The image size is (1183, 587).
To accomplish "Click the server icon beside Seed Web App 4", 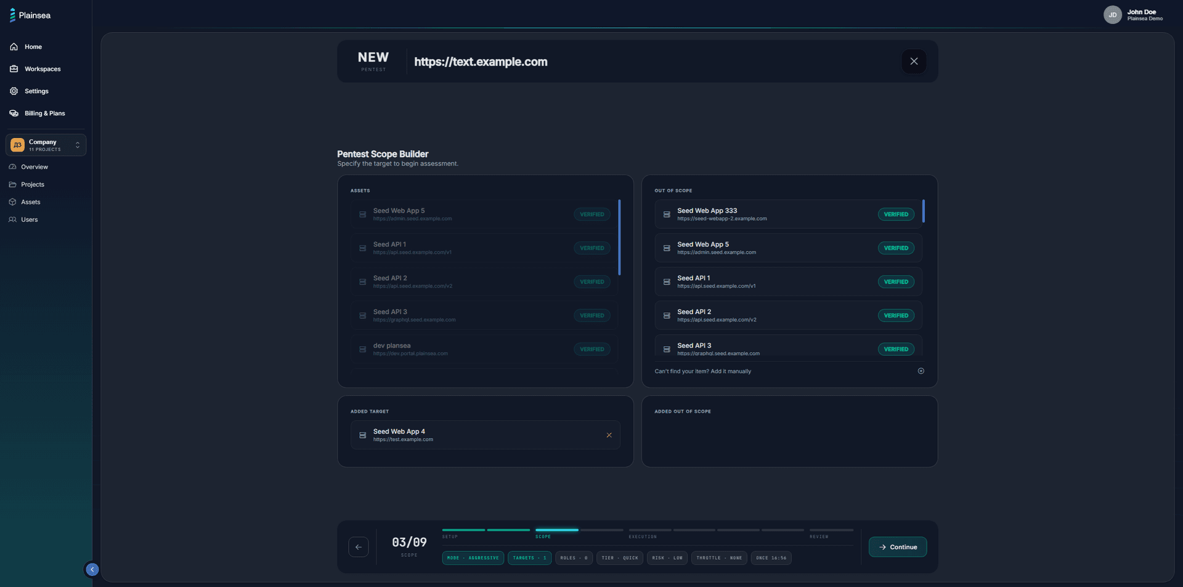I will point(363,435).
